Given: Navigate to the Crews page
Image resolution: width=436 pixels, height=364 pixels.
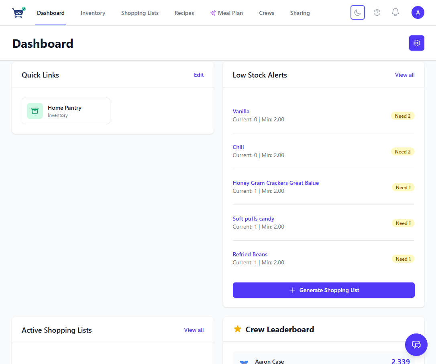Looking at the screenshot, I should (x=267, y=12).
